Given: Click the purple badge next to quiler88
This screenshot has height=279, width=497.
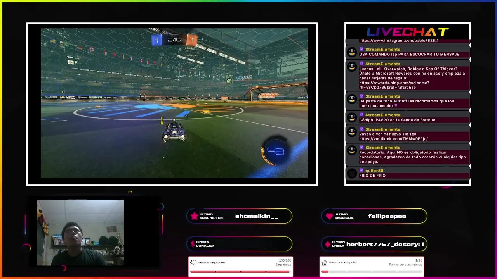Looking at the screenshot, I should point(361,170).
